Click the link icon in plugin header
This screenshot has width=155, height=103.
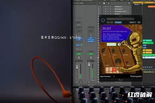[139, 22]
